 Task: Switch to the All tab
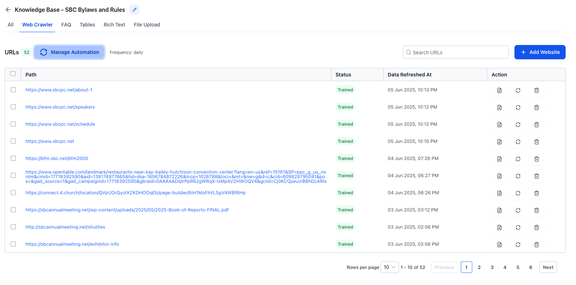11,25
